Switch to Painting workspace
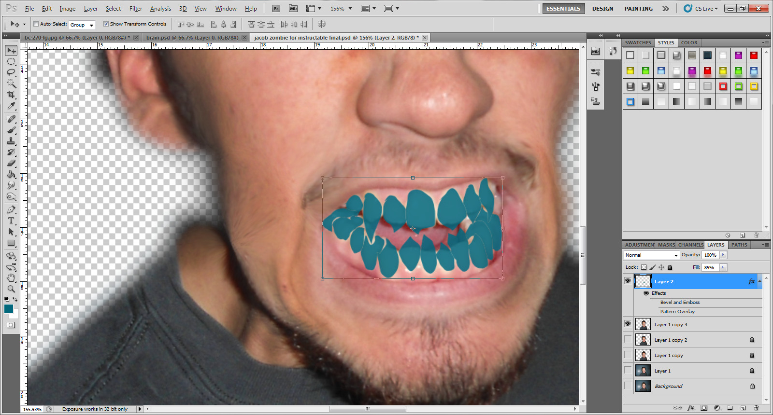 (638, 9)
